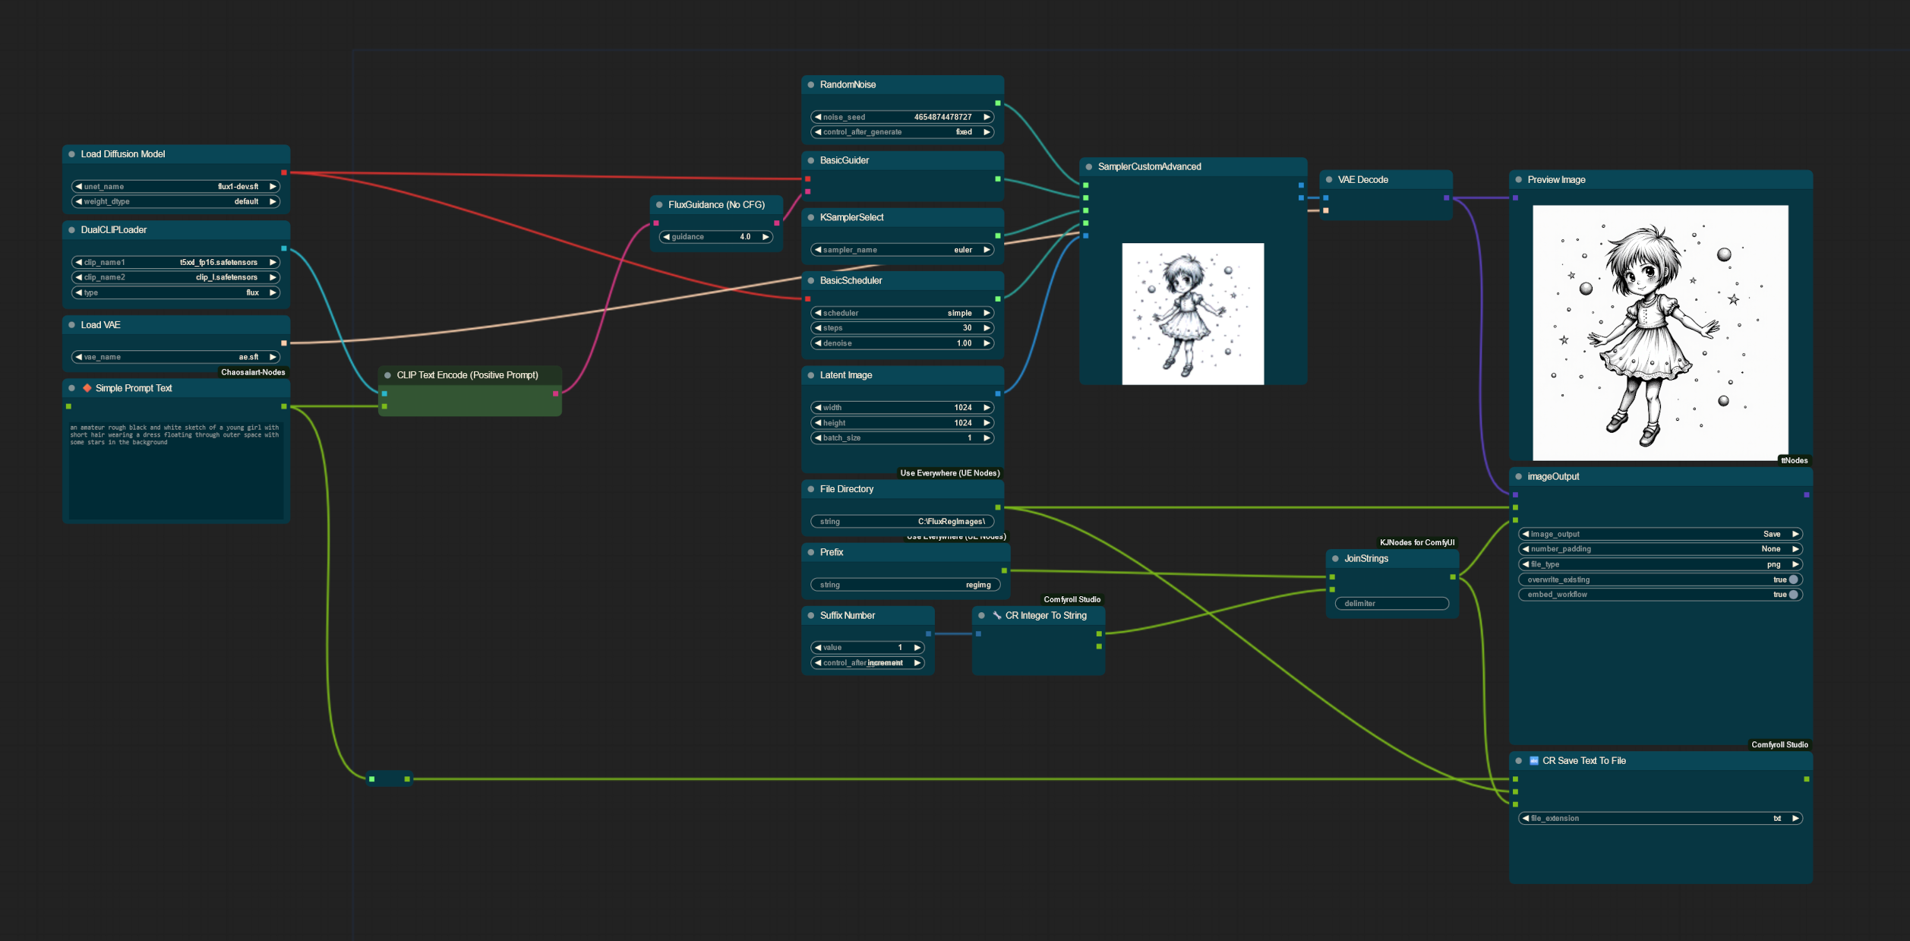Open the scheduler simple combo box
1910x941 pixels.
[x=902, y=313]
